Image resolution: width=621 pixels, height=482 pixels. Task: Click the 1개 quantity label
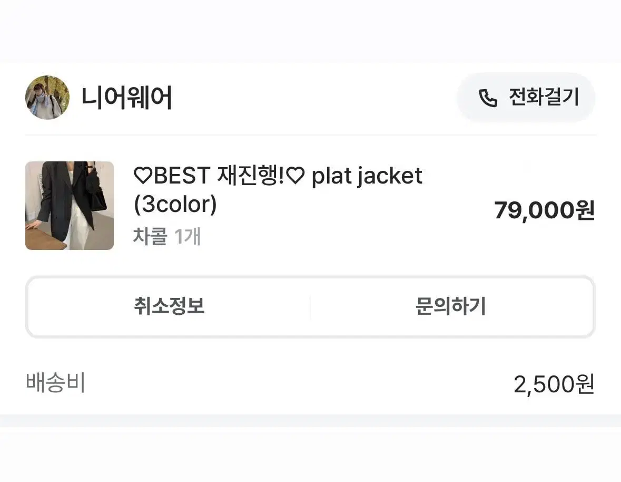pyautogui.click(x=188, y=236)
